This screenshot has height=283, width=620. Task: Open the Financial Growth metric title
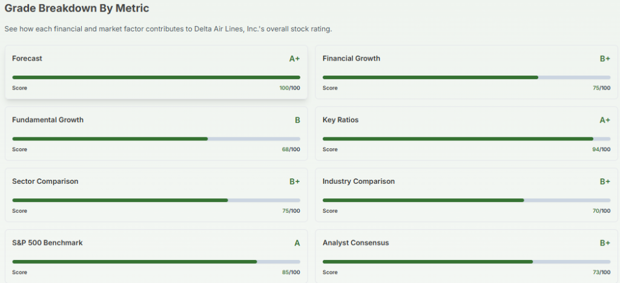(x=351, y=59)
